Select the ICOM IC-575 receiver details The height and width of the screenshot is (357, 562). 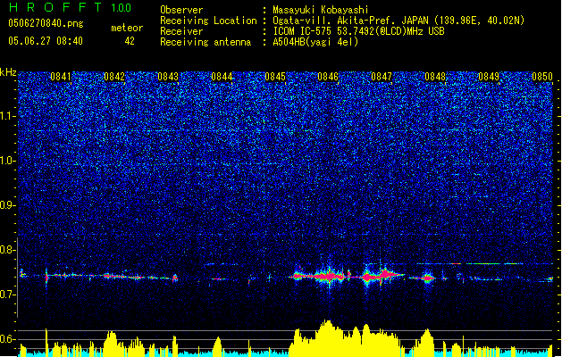pyautogui.click(x=358, y=31)
